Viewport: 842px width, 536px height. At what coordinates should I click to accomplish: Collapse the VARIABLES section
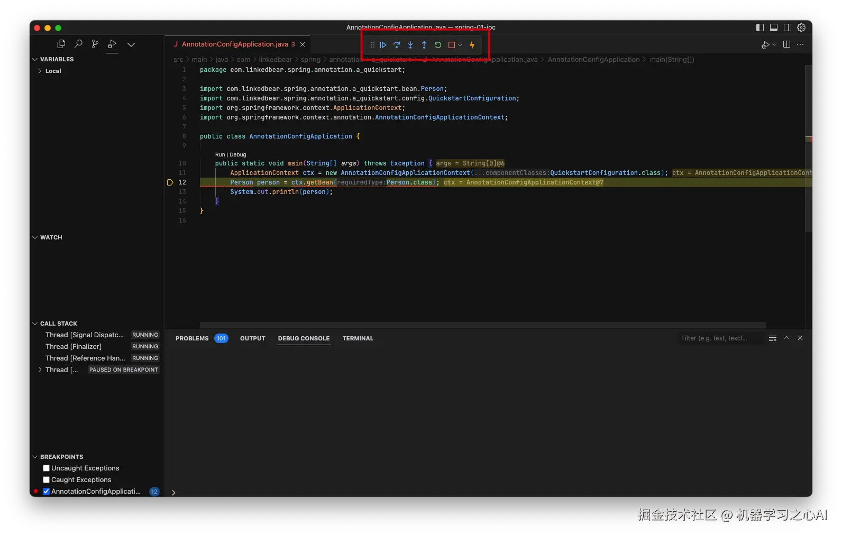coord(35,59)
